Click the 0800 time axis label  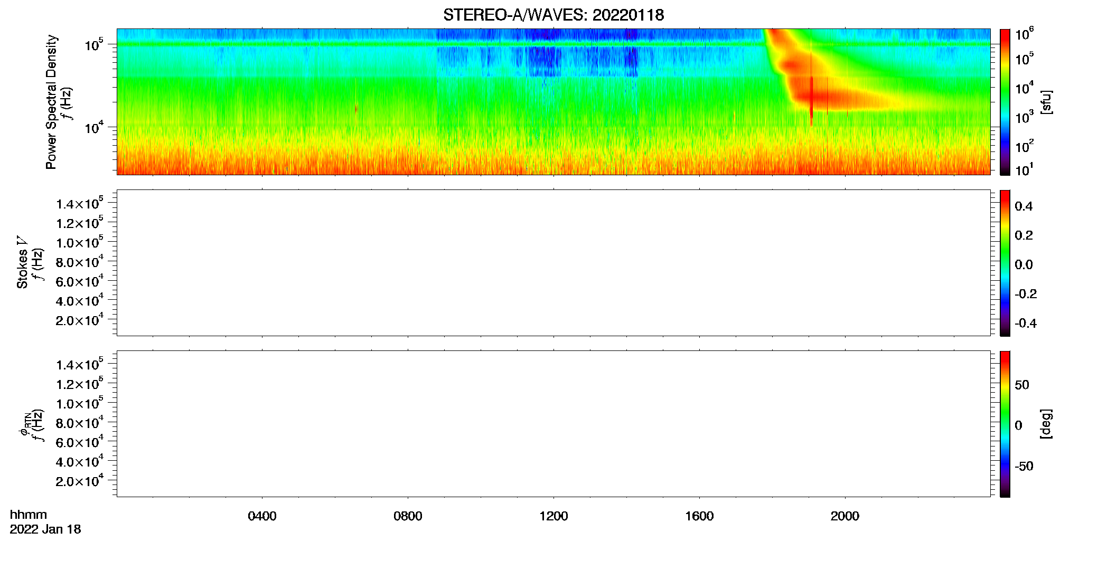click(408, 516)
